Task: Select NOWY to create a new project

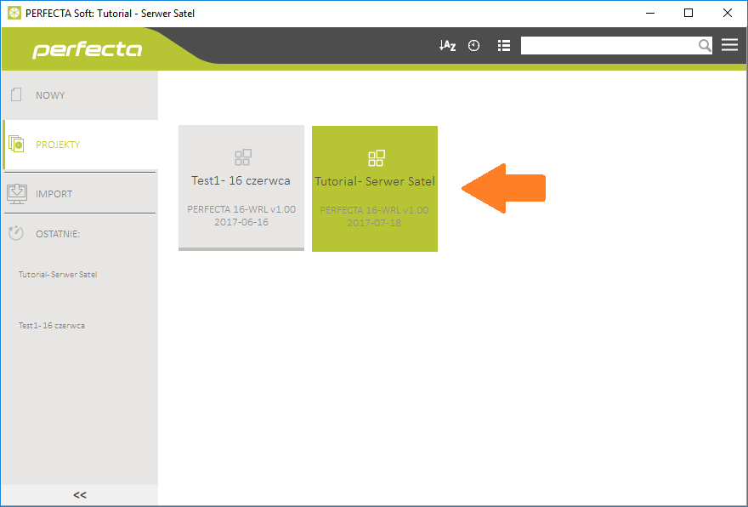Action: (80, 95)
